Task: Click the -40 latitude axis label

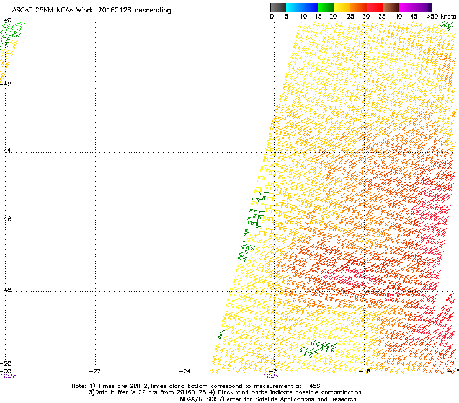Action: coord(6,20)
